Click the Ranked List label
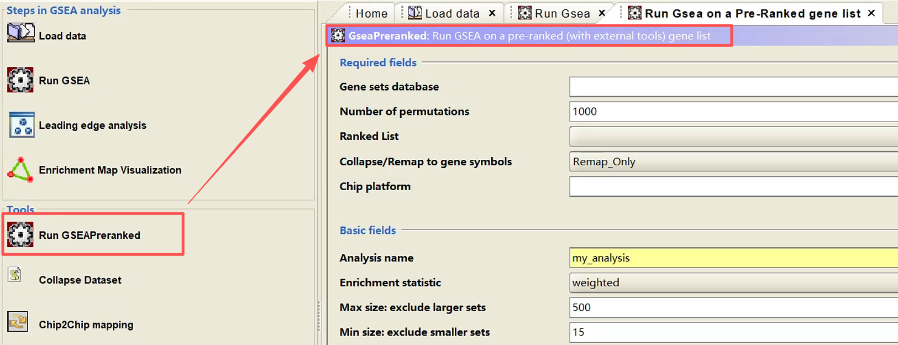The width and height of the screenshot is (898, 345). [369, 137]
